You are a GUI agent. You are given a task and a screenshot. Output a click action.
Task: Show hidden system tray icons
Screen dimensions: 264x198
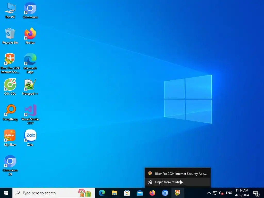209,193
